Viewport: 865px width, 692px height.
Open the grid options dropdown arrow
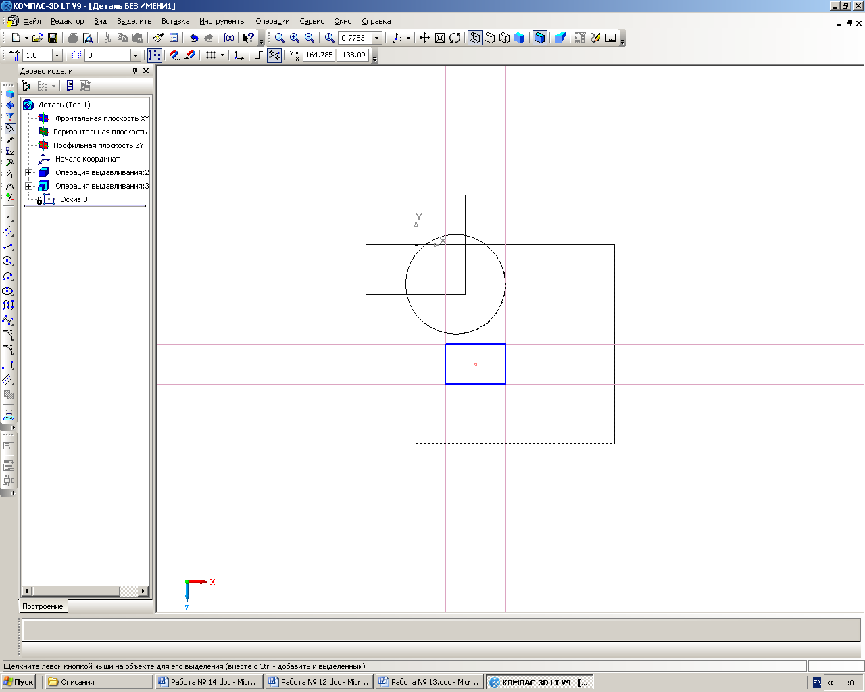point(222,55)
